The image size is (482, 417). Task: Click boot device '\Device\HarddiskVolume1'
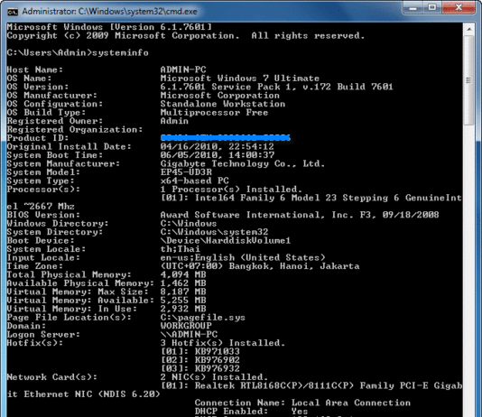[x=226, y=241]
